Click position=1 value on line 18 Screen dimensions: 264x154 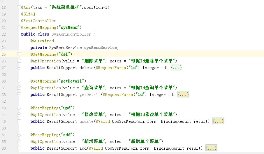tap(96, 7)
